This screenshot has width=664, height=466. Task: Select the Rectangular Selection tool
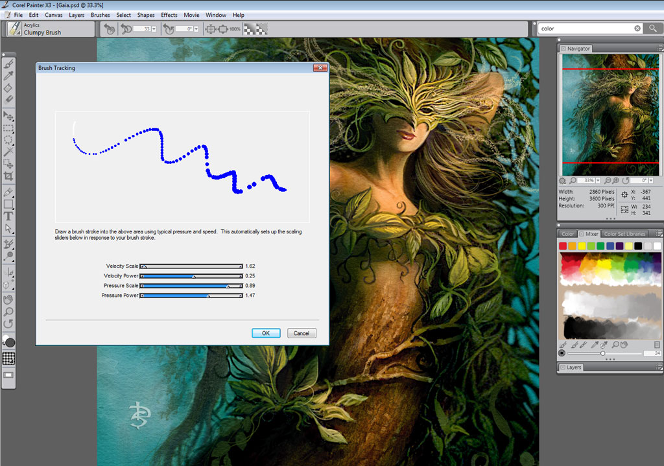[9, 128]
